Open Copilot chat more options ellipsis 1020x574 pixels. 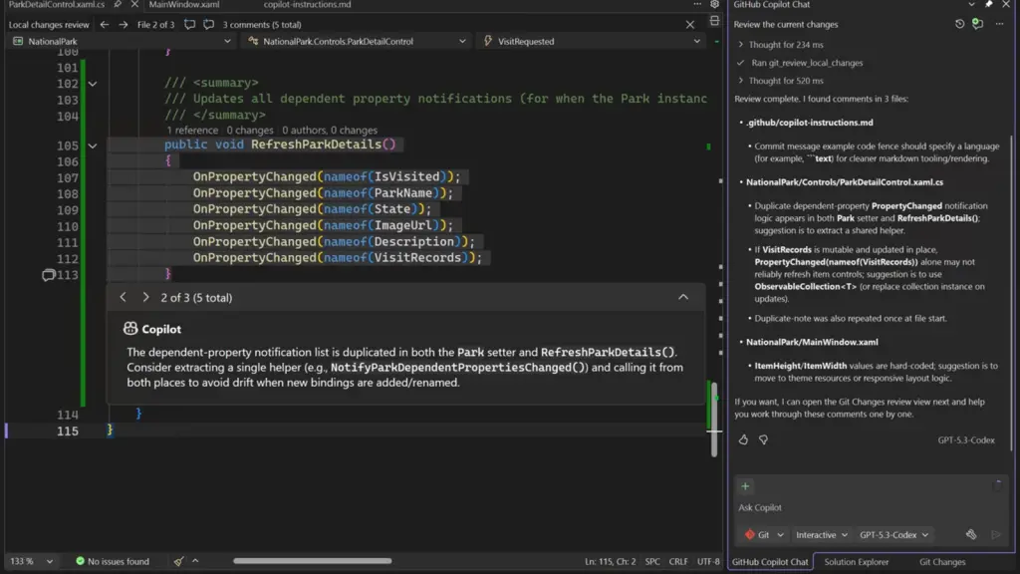1000,24
